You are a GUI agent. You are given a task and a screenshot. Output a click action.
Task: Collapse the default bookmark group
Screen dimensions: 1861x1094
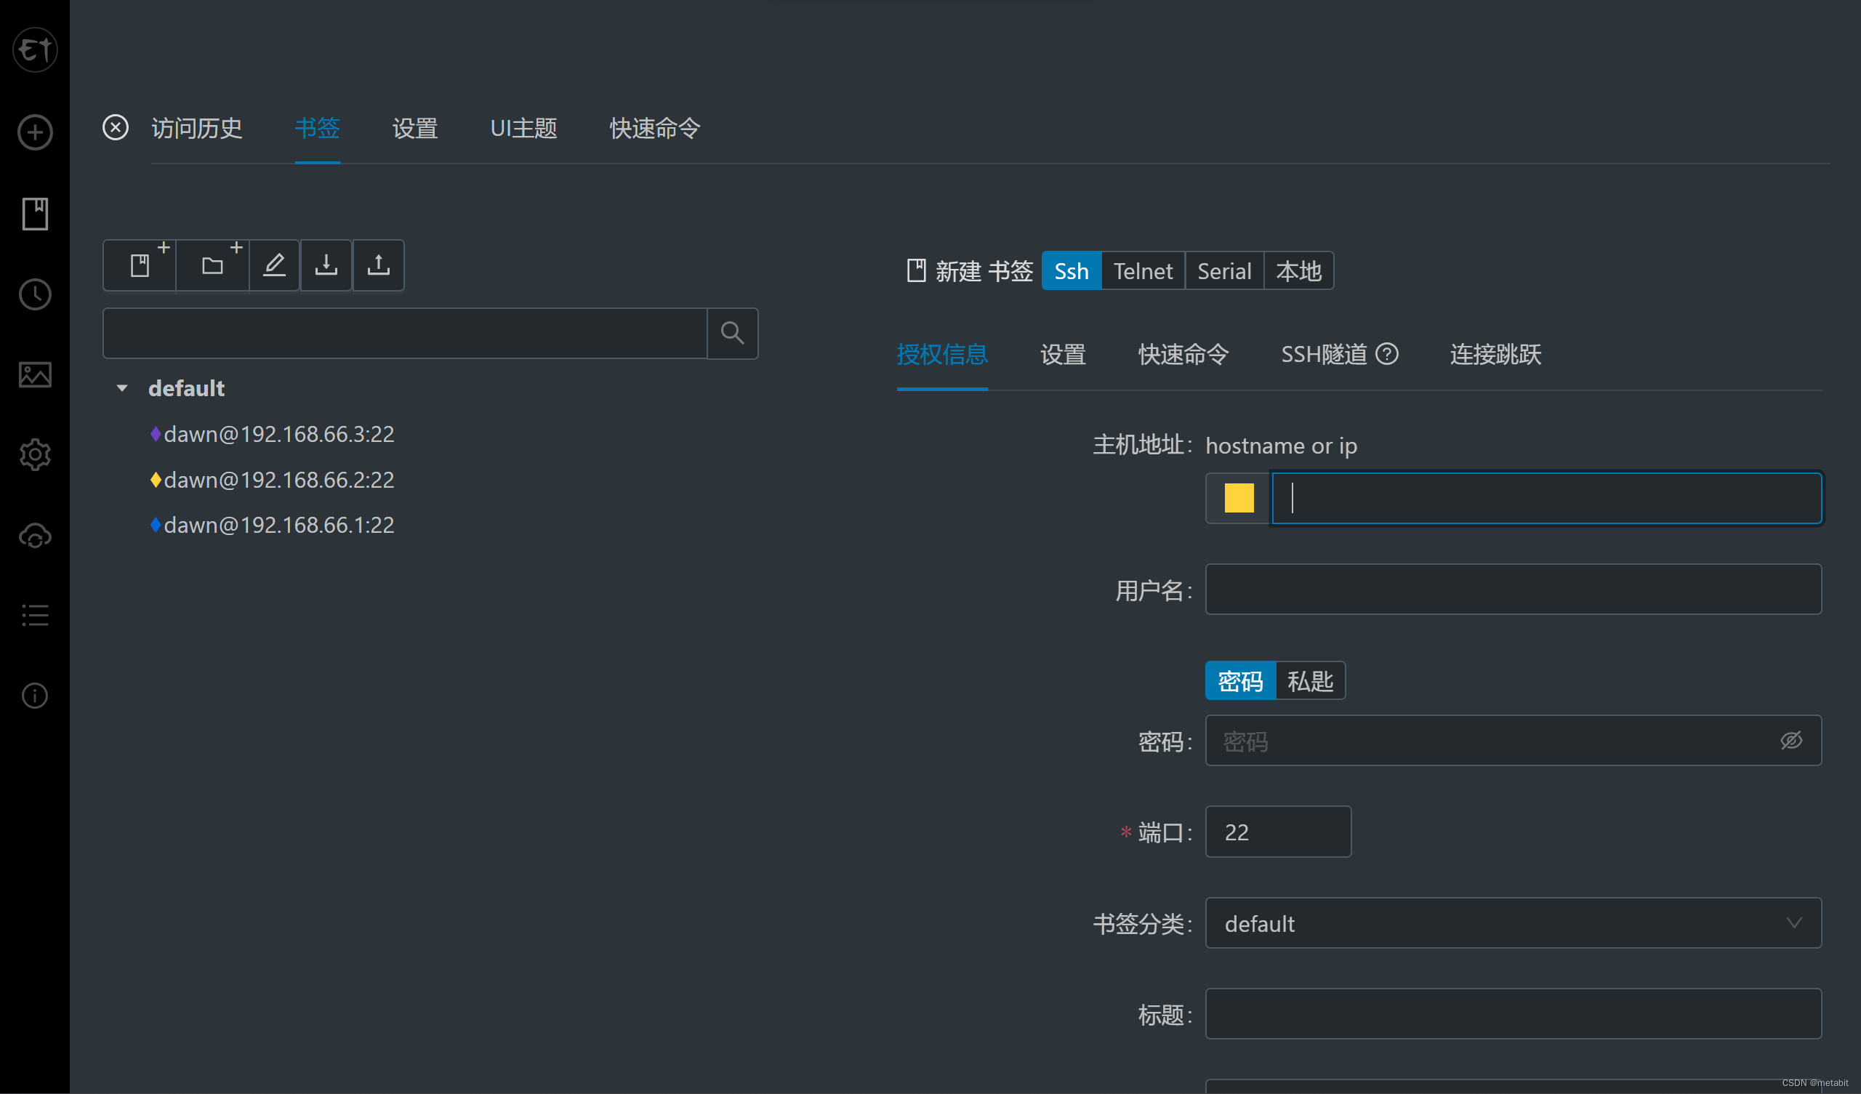point(122,388)
